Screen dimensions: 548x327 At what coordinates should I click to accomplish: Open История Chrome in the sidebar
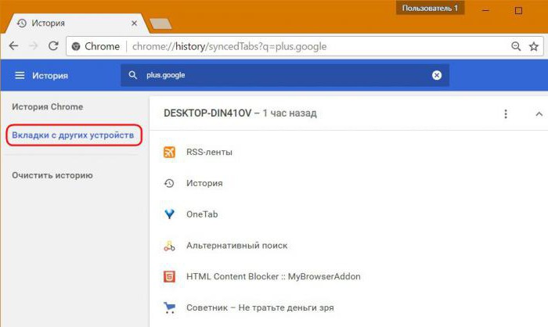(48, 107)
